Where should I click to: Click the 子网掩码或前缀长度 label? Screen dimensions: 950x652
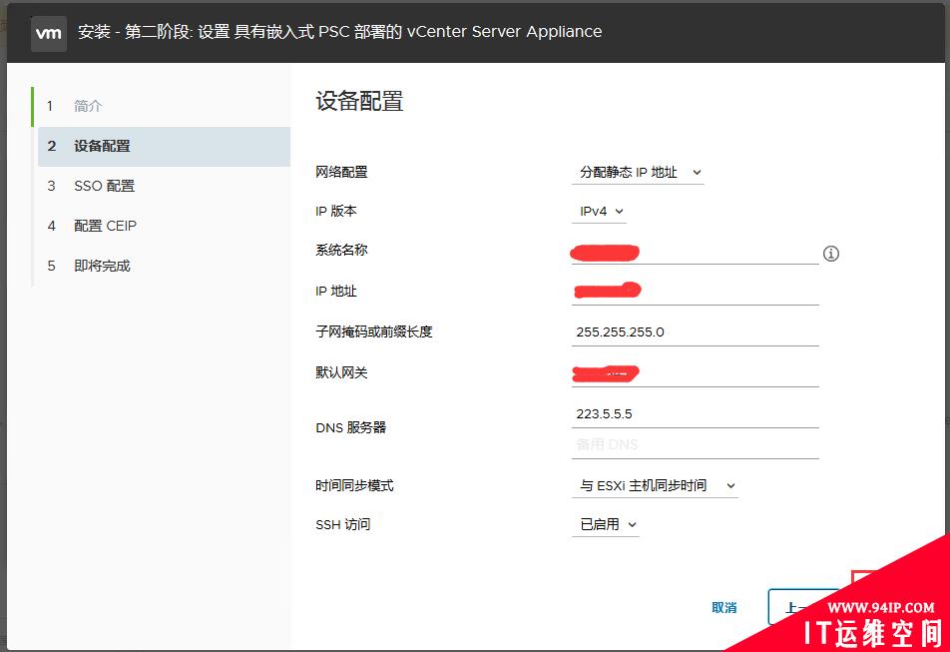tap(374, 331)
